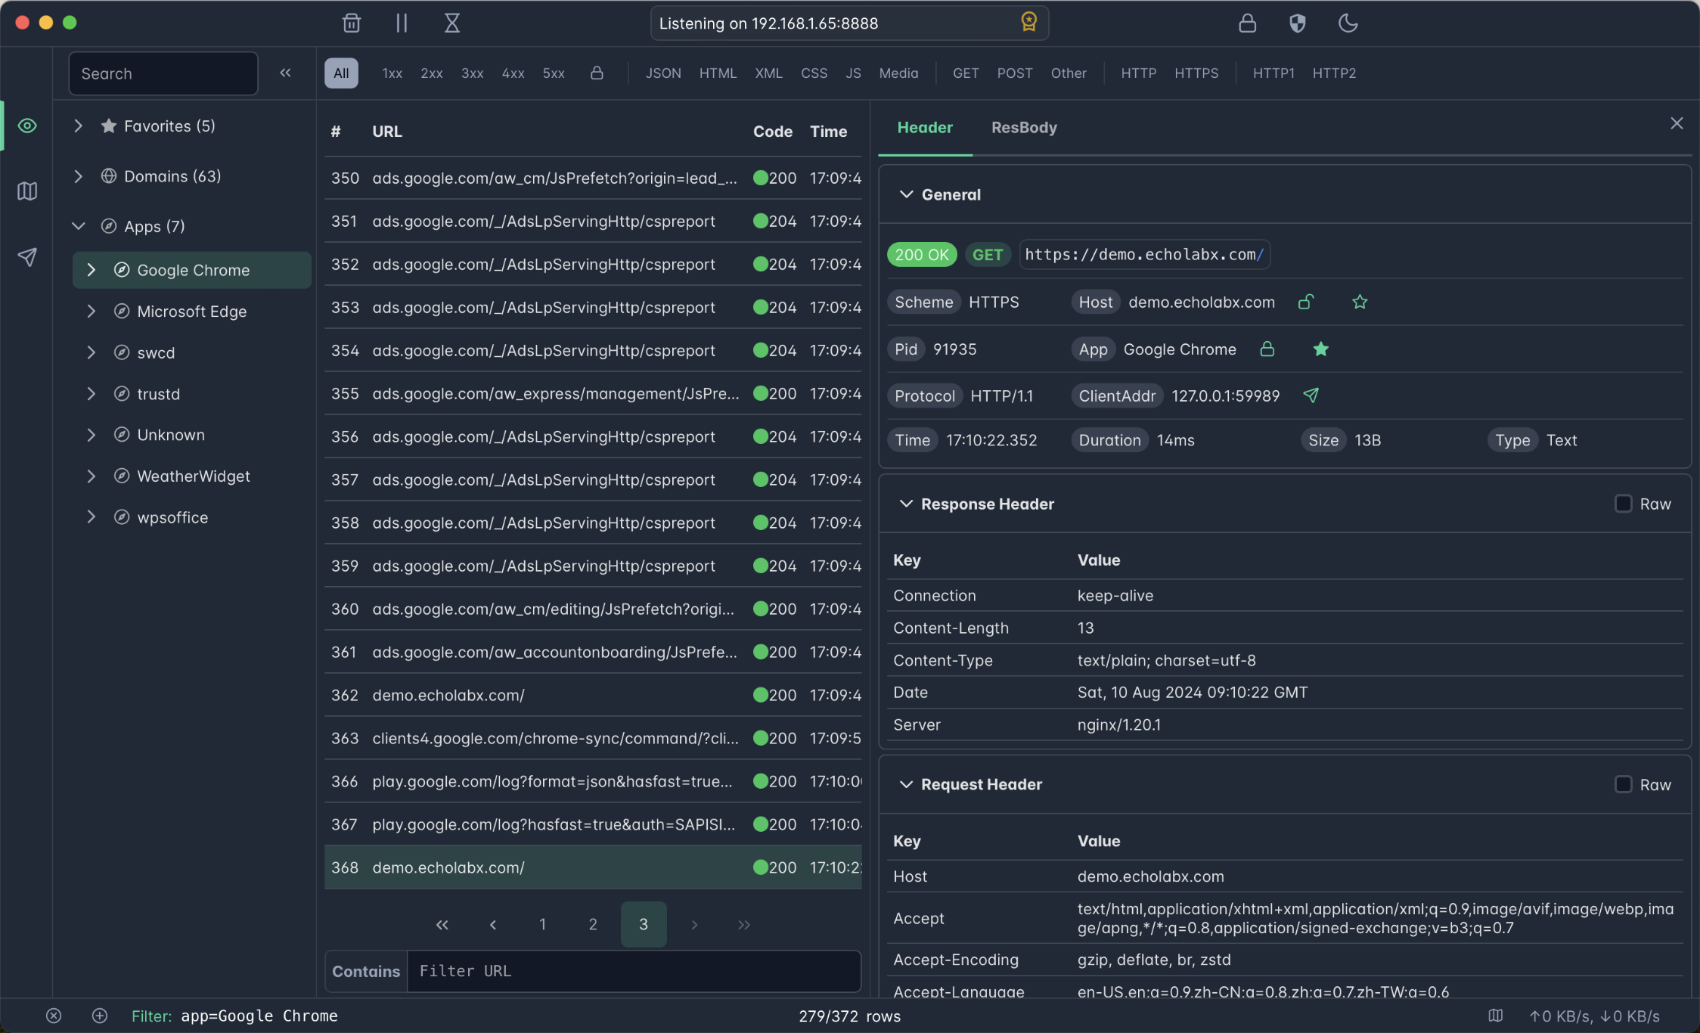Go to previous page arrow
Image resolution: width=1700 pixels, height=1033 pixels.
(x=493, y=924)
